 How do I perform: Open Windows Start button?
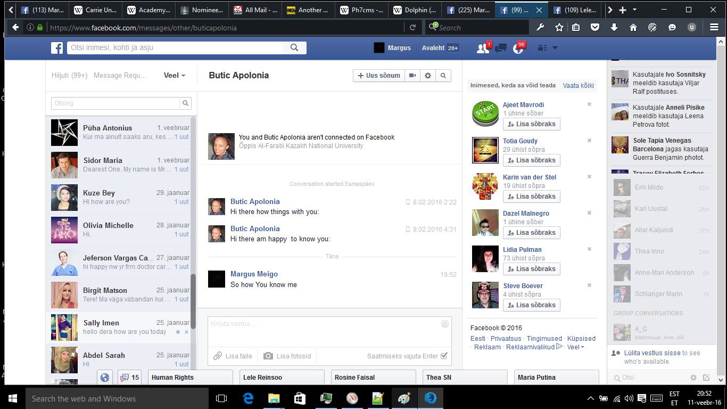click(x=12, y=398)
